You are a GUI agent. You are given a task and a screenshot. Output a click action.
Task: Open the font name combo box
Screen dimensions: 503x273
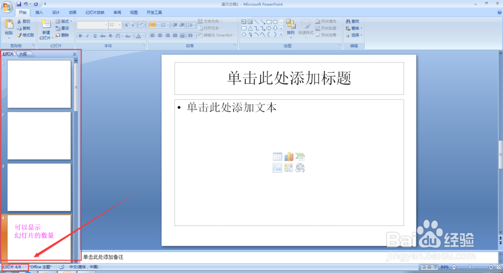pyautogui.click(x=93, y=25)
